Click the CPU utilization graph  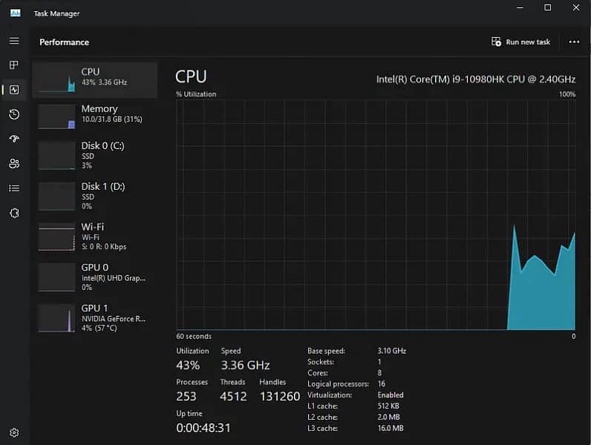pos(375,215)
